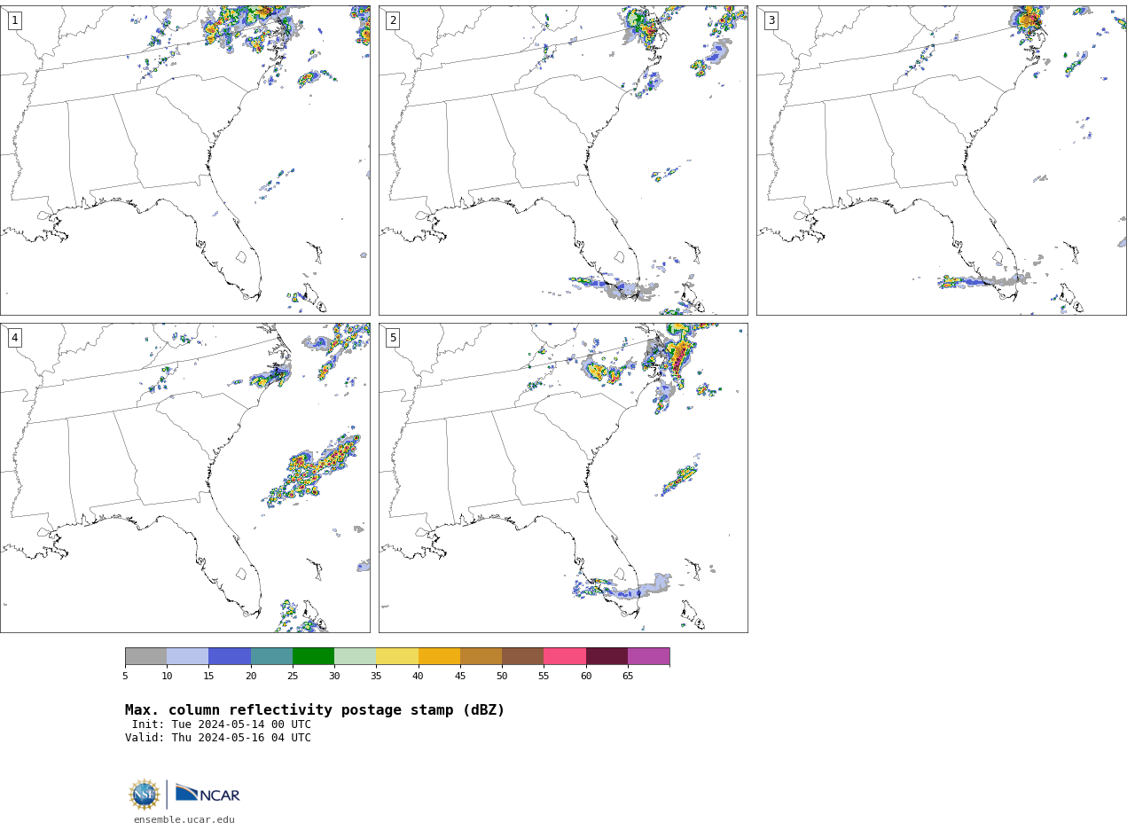Click the orange 40-45 dBZ swatch
The height and width of the screenshot is (830, 1135).
(x=439, y=656)
